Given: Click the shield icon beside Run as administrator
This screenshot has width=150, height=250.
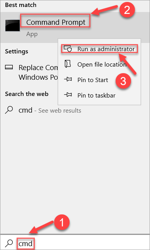Looking at the screenshot, I should [x=68, y=49].
